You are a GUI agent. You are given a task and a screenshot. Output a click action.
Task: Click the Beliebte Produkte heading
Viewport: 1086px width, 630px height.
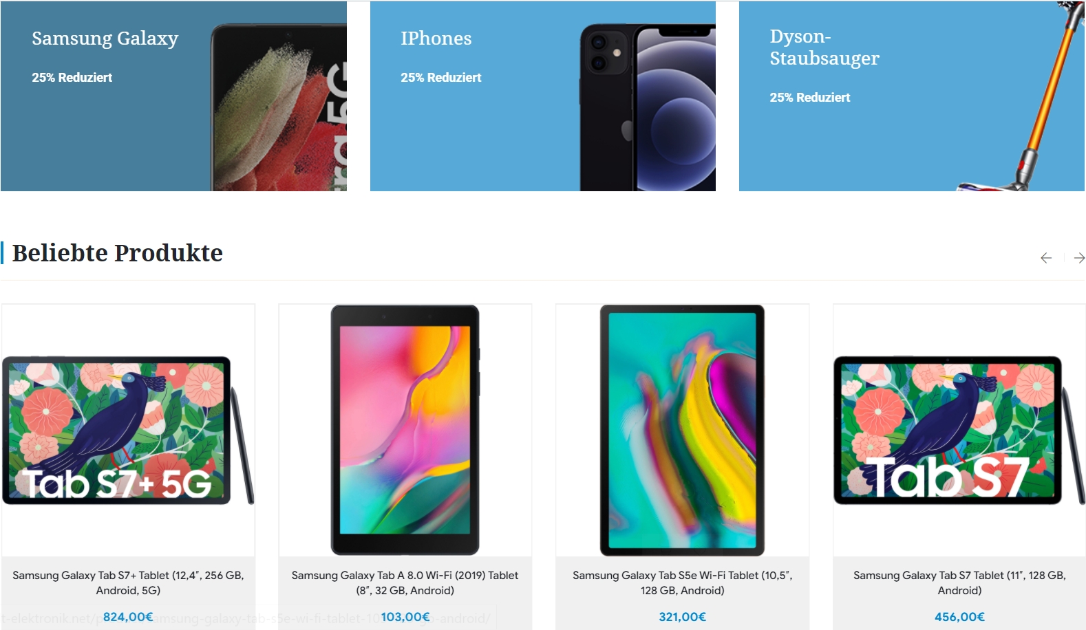click(x=118, y=252)
